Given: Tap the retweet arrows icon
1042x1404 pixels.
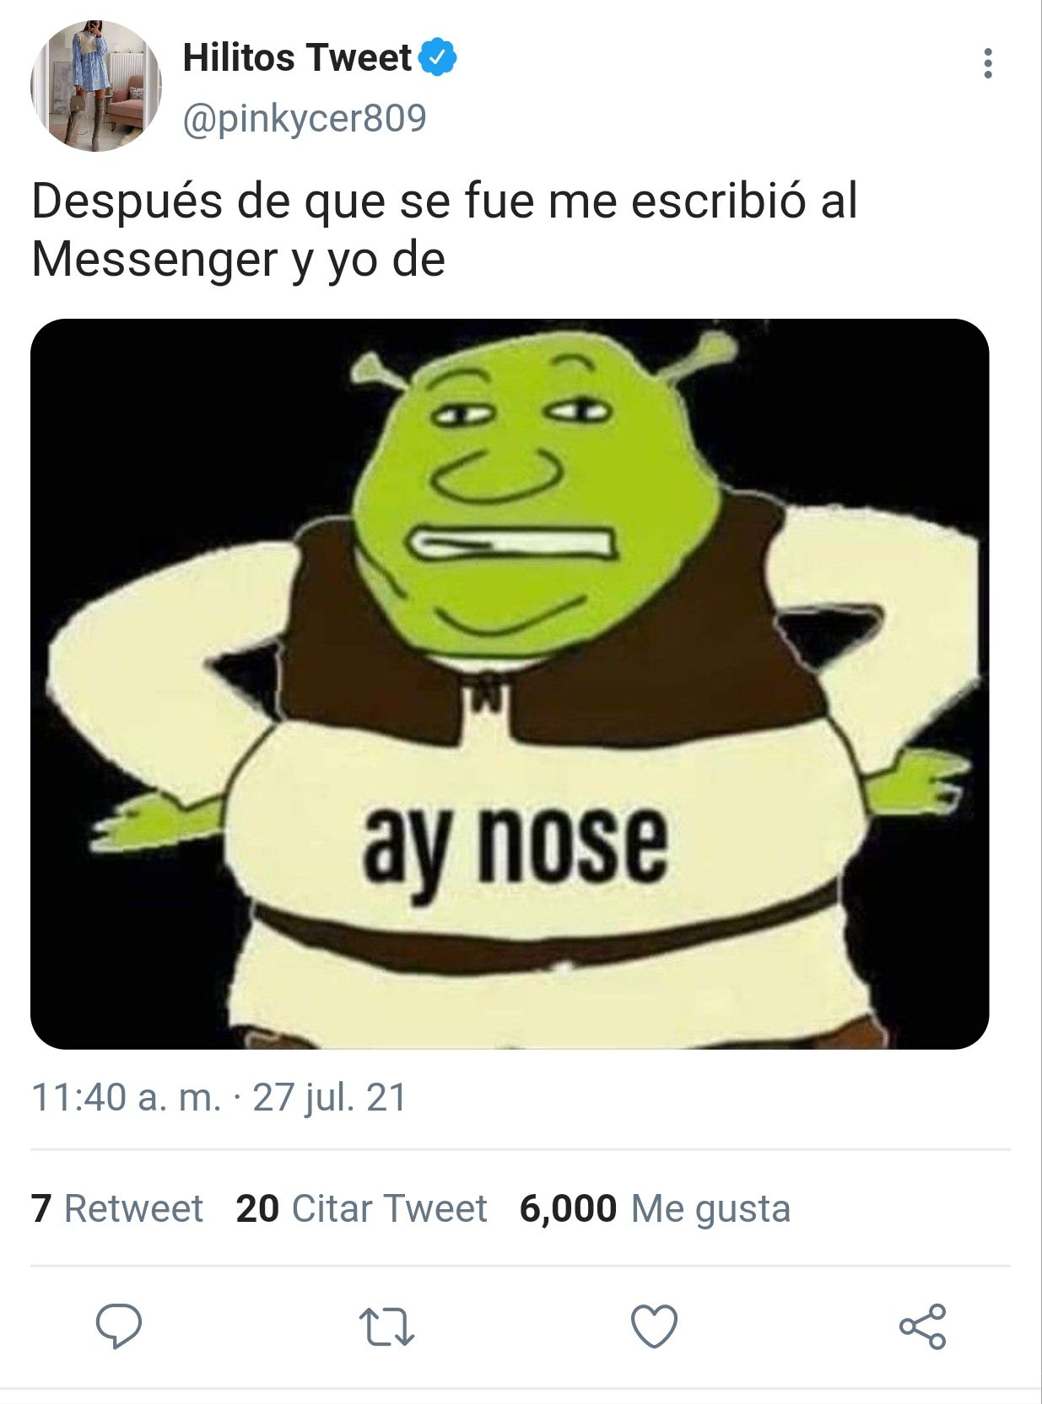Looking at the screenshot, I should pyautogui.click(x=386, y=1326).
